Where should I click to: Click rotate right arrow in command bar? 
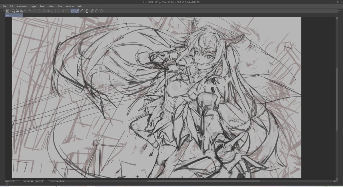97,11
